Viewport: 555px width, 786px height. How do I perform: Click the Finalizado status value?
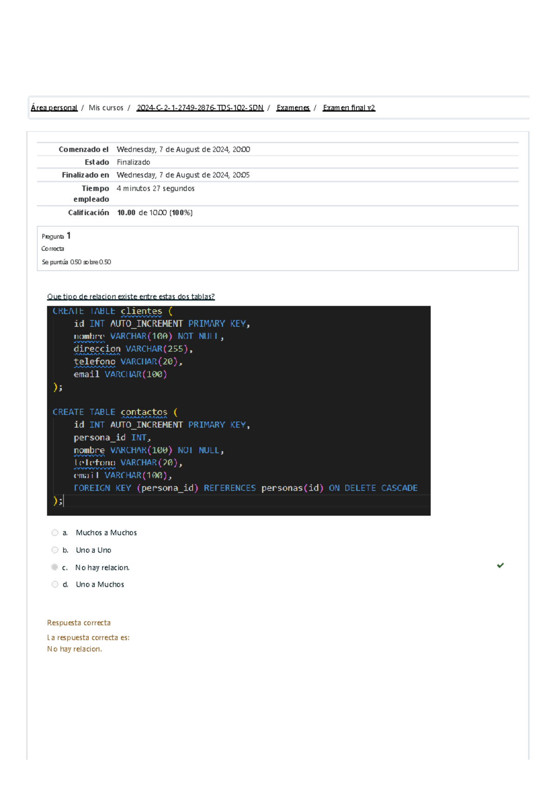[x=133, y=162]
